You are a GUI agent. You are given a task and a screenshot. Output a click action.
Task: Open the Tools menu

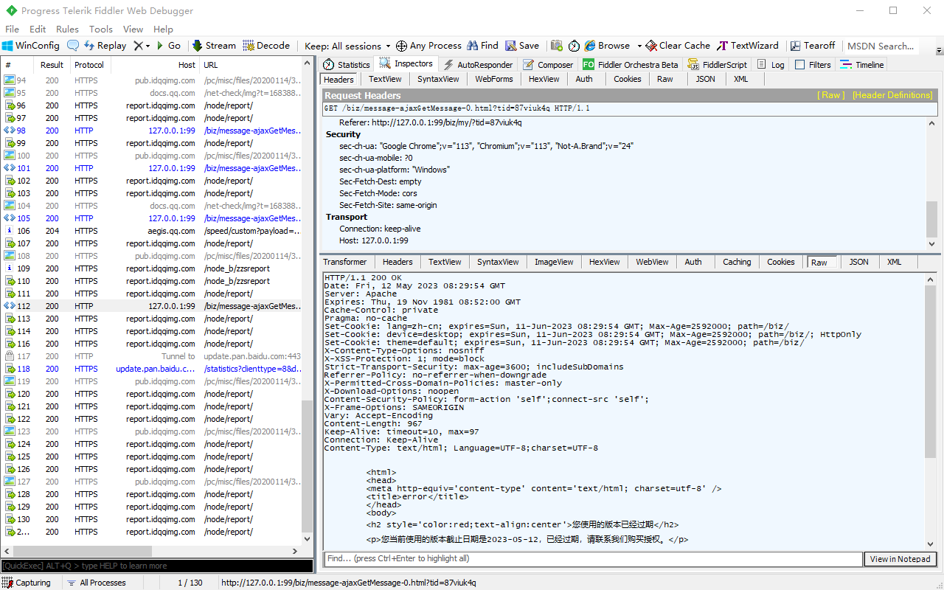tap(101, 29)
